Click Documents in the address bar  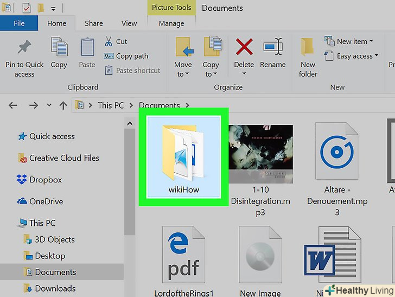click(x=159, y=105)
